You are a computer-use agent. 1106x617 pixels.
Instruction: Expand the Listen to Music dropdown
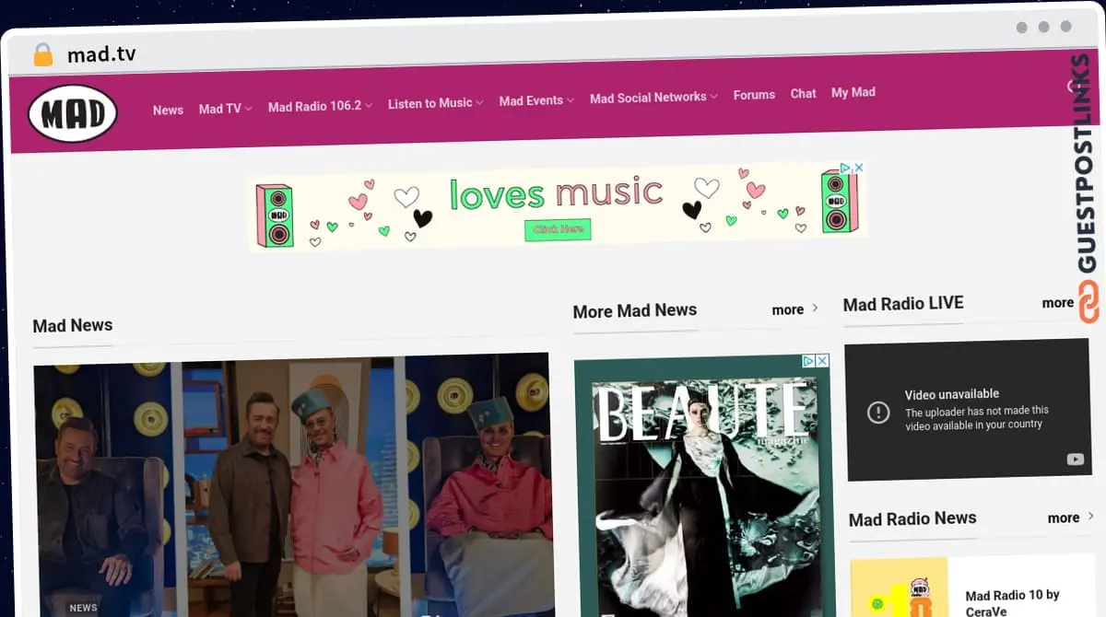click(x=435, y=103)
